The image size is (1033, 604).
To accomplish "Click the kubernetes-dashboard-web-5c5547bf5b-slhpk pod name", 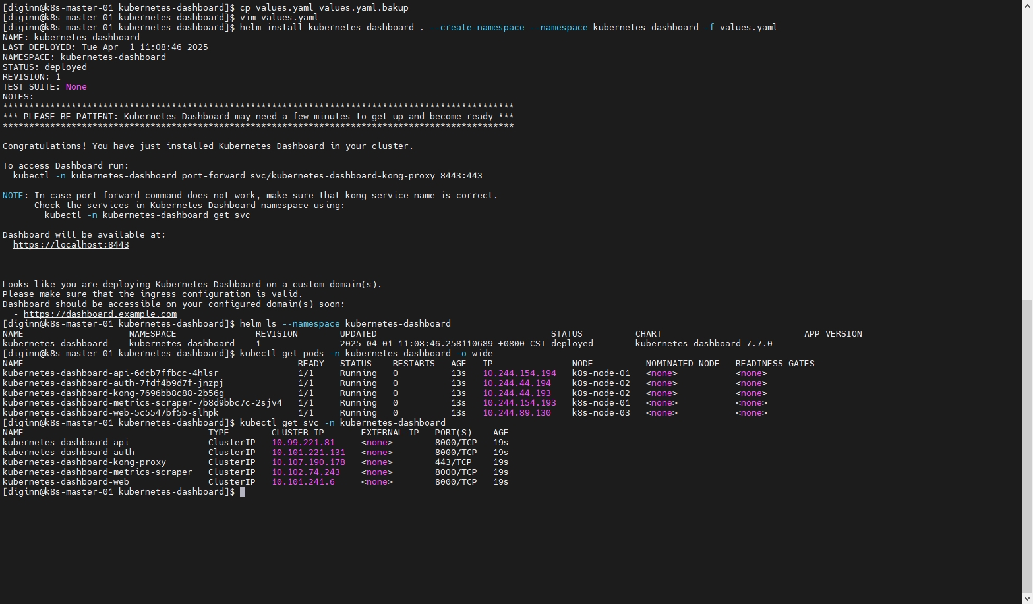I will 111,413.
